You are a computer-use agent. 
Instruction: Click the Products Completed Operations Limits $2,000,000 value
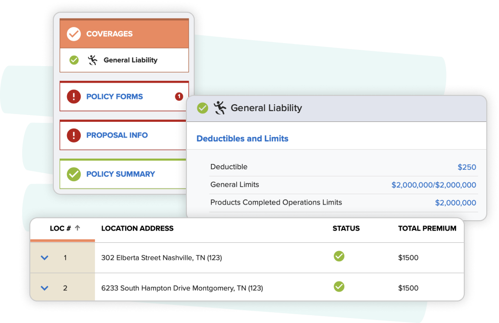pos(455,203)
